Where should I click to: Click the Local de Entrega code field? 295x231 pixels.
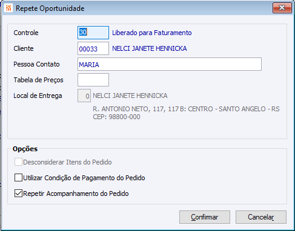pyautogui.click(x=84, y=96)
